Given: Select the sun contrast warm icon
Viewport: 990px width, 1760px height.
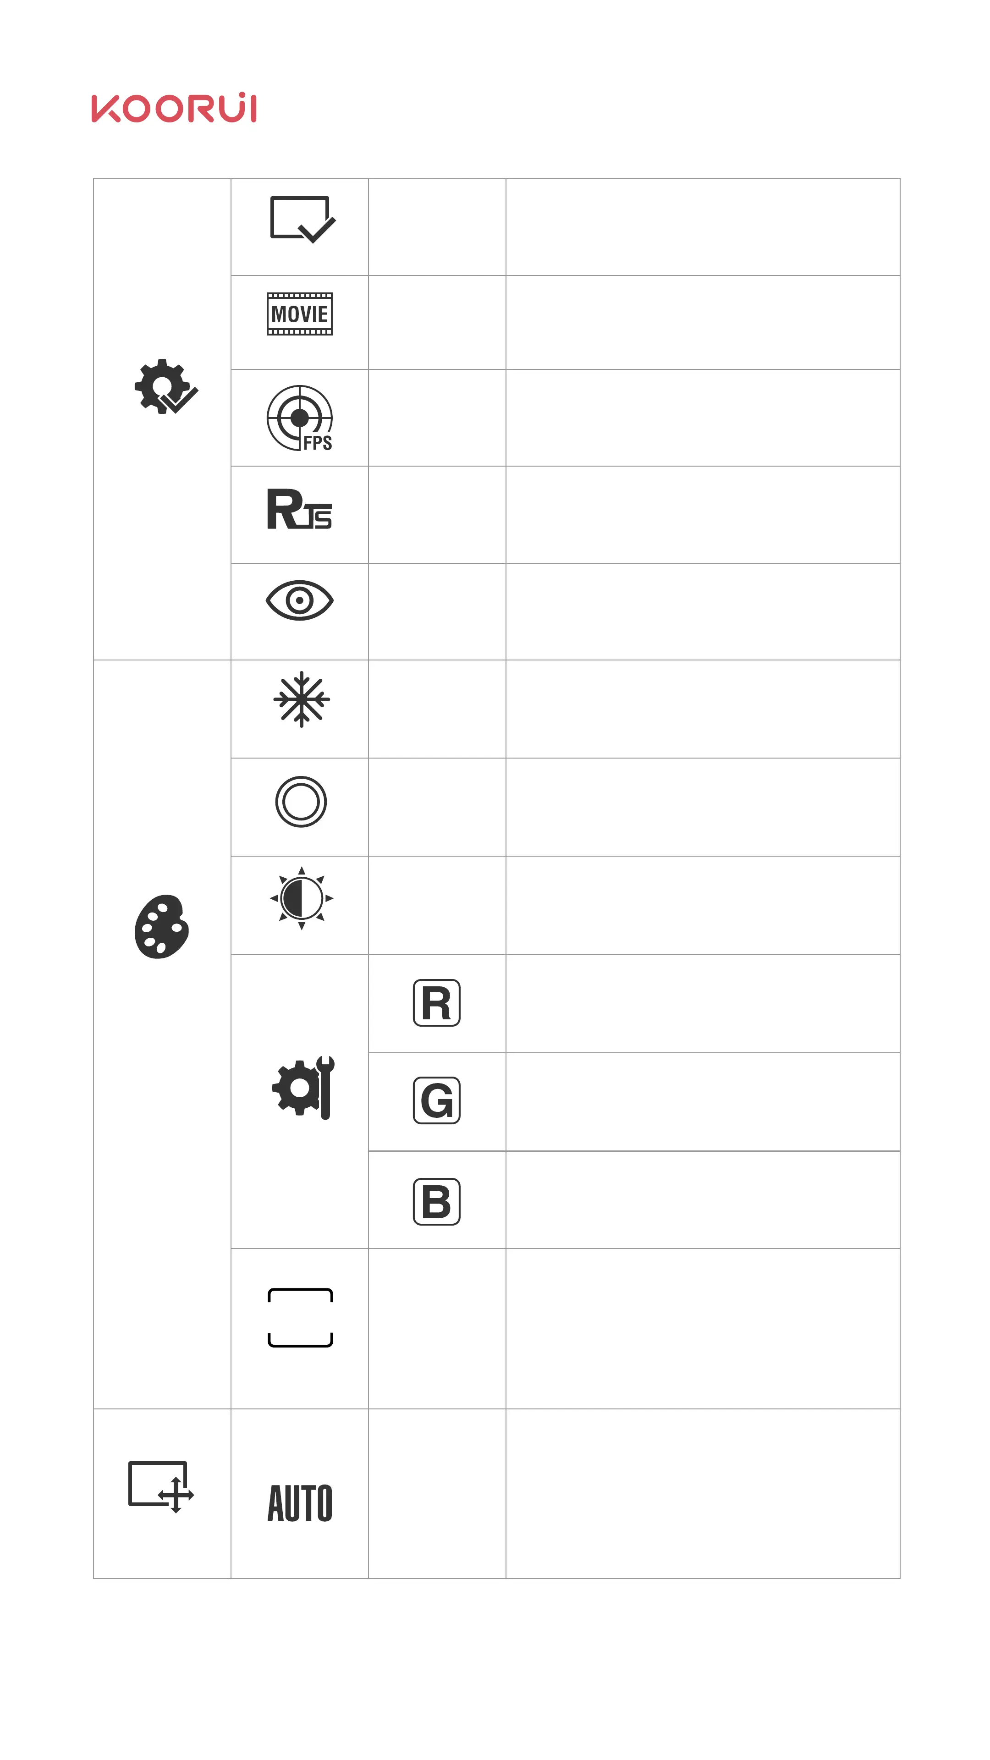Looking at the screenshot, I should tap(301, 898).
